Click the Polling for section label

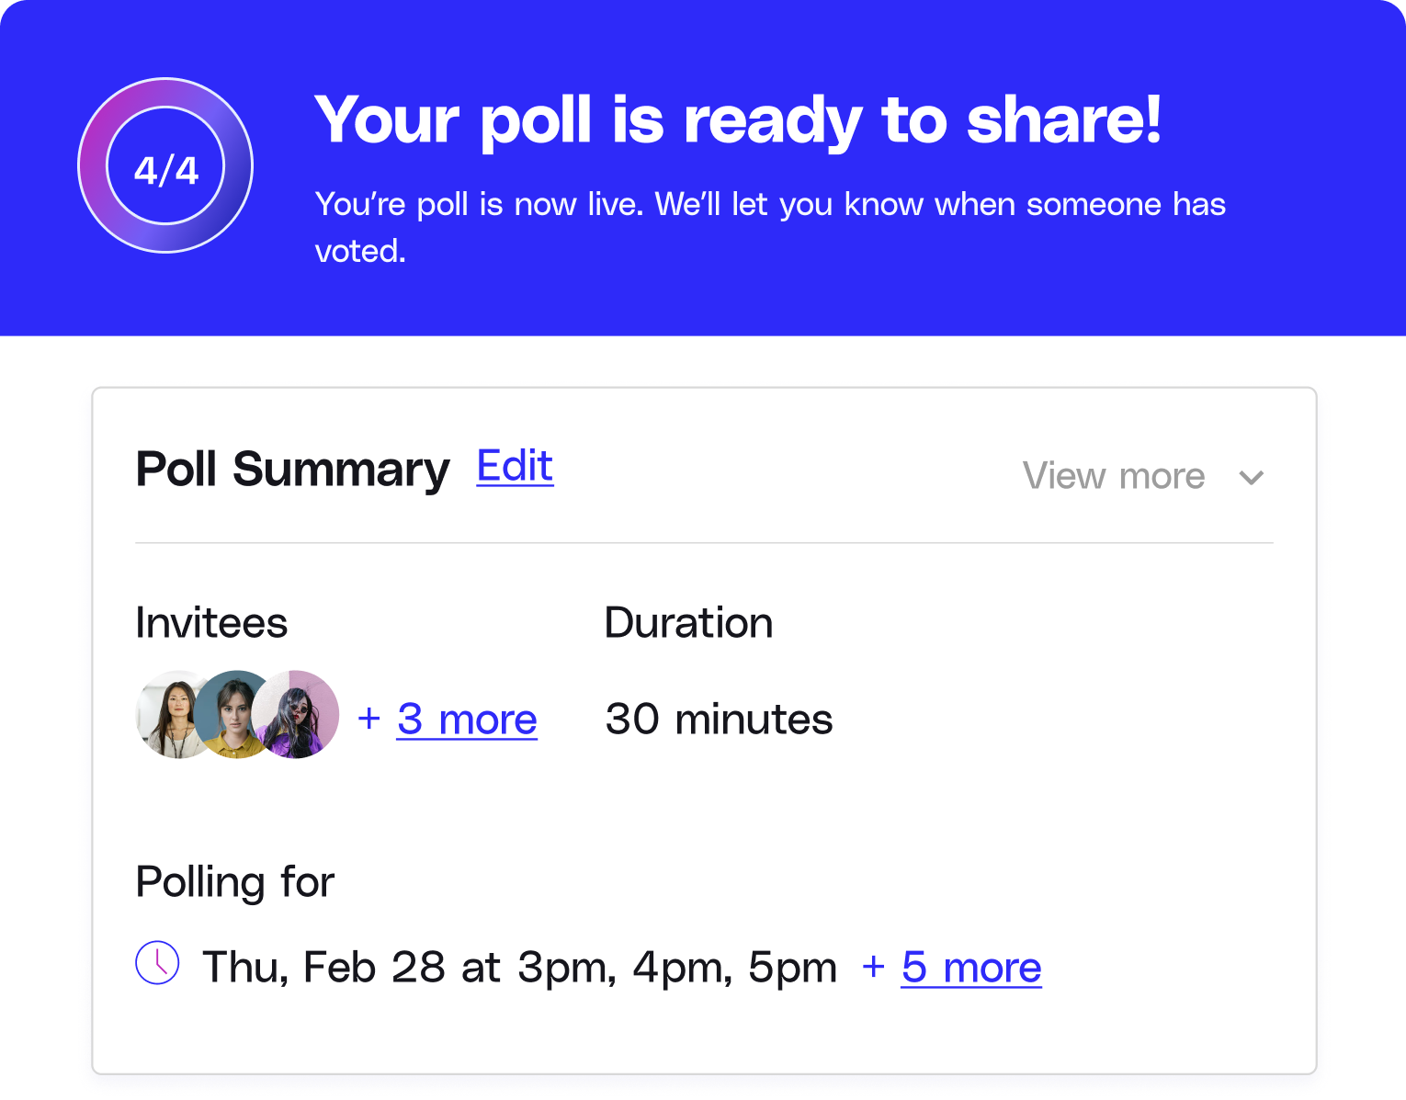coord(234,882)
